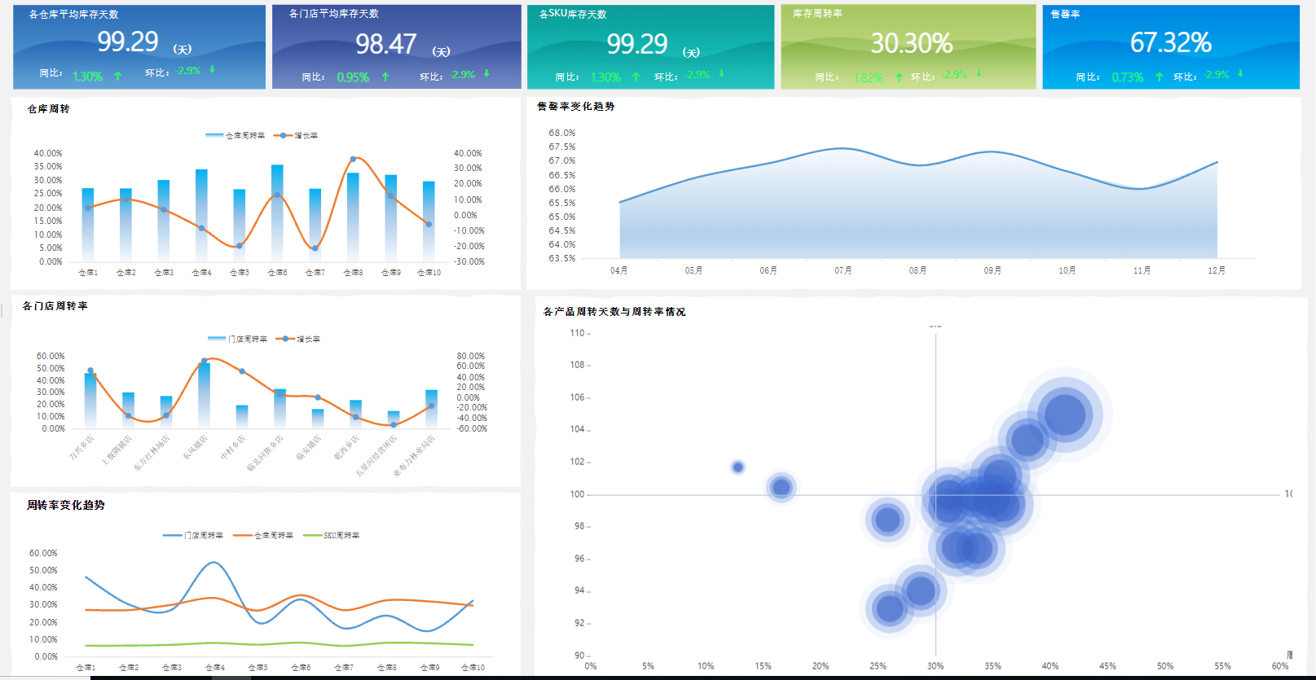Toggle SKU周转率 legend in 周转率变化趋势 chart

[x=331, y=535]
